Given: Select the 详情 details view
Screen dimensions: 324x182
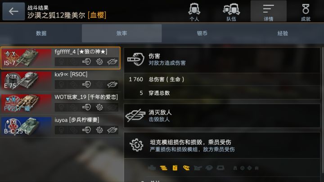Looking at the screenshot, I should (x=268, y=11).
